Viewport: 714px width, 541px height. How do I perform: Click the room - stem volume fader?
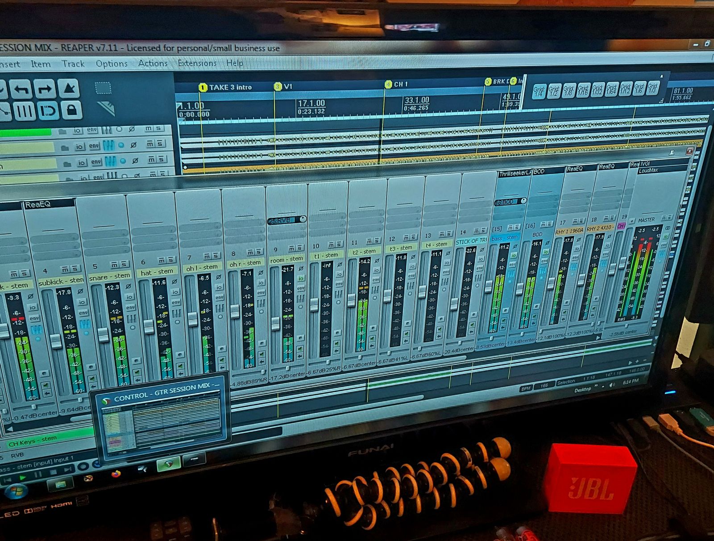tap(276, 323)
